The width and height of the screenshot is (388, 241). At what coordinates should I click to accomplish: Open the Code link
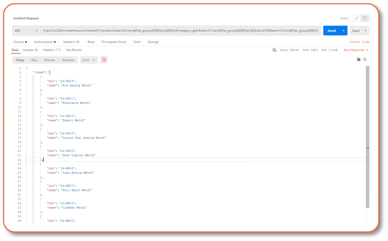pyautogui.click(x=366, y=42)
